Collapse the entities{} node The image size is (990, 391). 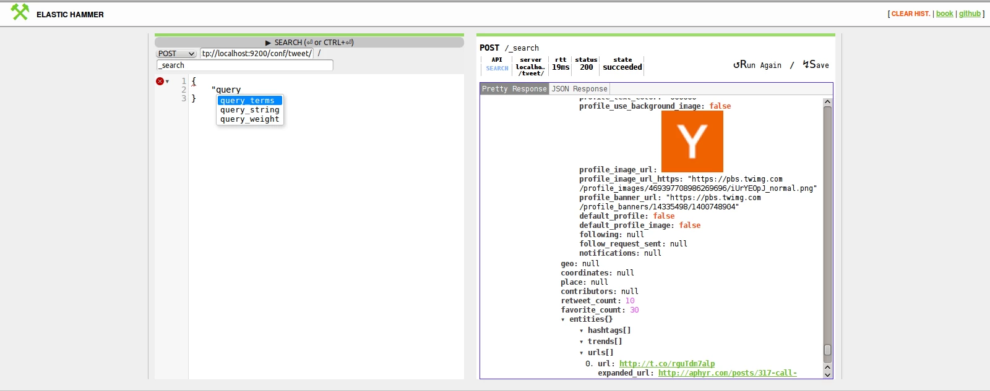click(x=563, y=320)
